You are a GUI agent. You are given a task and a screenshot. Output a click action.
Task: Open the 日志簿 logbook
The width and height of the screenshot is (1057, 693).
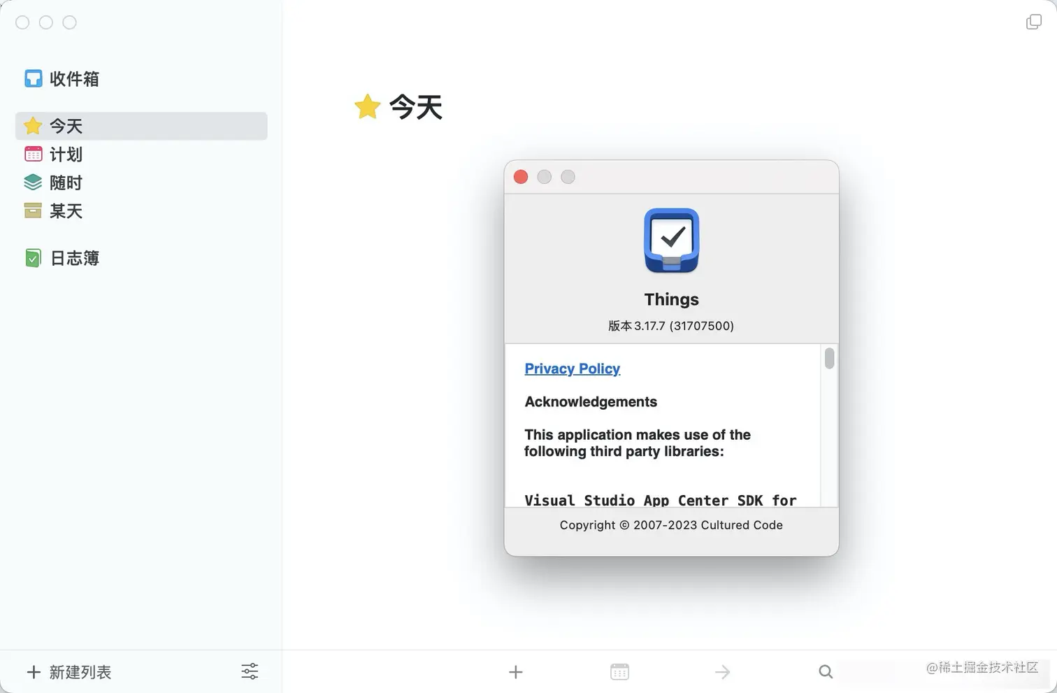[x=141, y=258]
